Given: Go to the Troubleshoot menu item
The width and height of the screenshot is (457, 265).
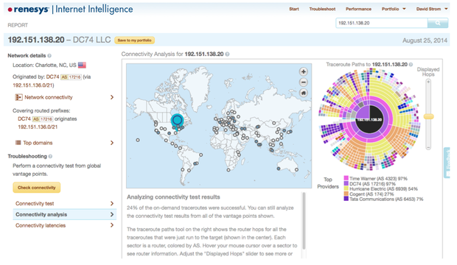Looking at the screenshot, I should pos(322,9).
